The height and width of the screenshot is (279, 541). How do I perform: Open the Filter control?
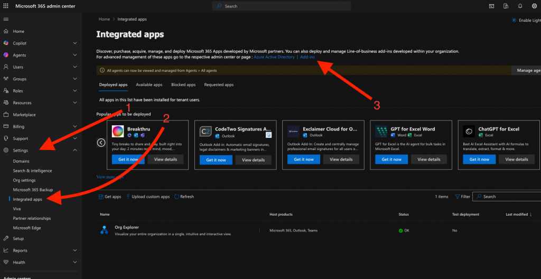pos(462,197)
